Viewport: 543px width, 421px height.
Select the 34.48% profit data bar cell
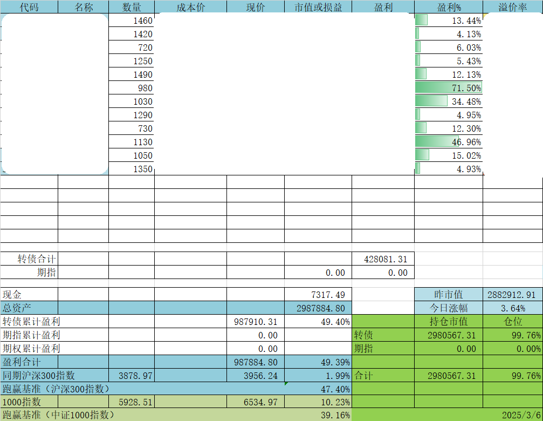pos(449,101)
